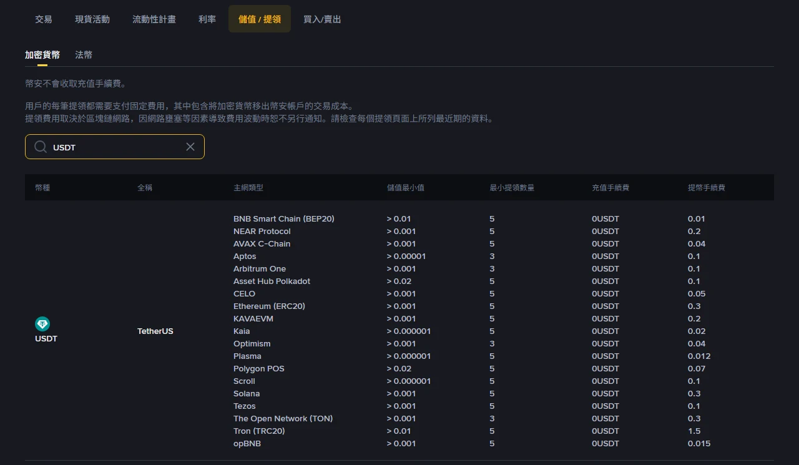Click the 全稱 column header
The width and height of the screenshot is (799, 465).
pyautogui.click(x=145, y=187)
